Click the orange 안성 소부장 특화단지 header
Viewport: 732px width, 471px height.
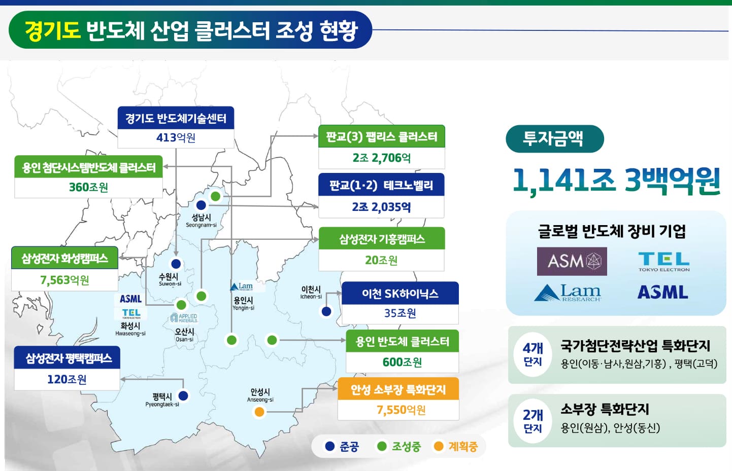click(398, 389)
